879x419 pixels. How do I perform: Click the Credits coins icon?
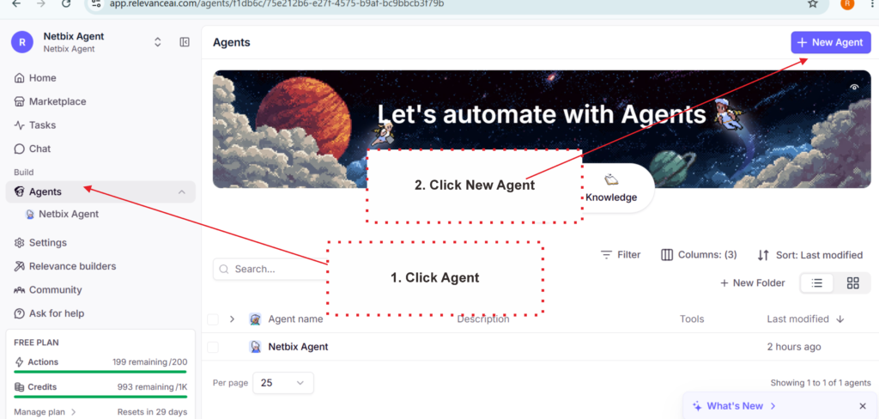tap(19, 387)
